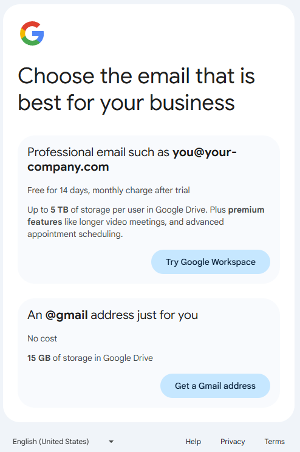
Task: Click the 'Free for 14 days' trial text
Action: point(109,190)
